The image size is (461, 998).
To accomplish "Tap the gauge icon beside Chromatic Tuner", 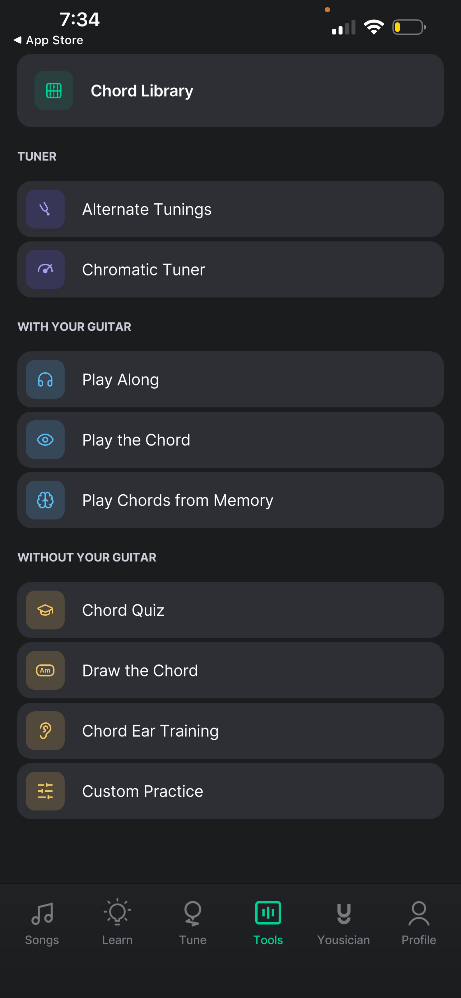I will (x=45, y=269).
